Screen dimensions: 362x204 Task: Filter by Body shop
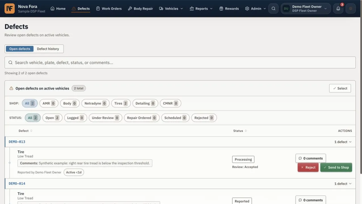click(70, 103)
